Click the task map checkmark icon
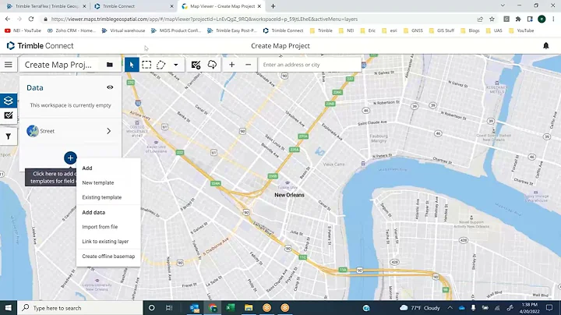Image resolution: width=561 pixels, height=315 pixels. (x=196, y=65)
